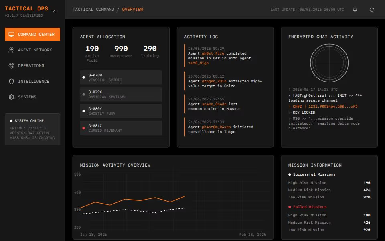Image resolution: width=385 pixels, height=241 pixels.
Task: Click agent name dr4g0n_V3in in log
Action: point(214,81)
